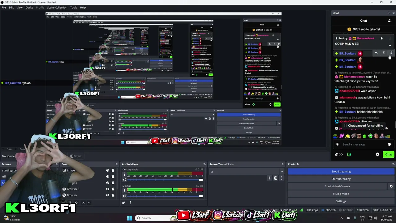The image size is (396, 223).
Task: Move selected source down
Action: pyautogui.click(x=89, y=203)
